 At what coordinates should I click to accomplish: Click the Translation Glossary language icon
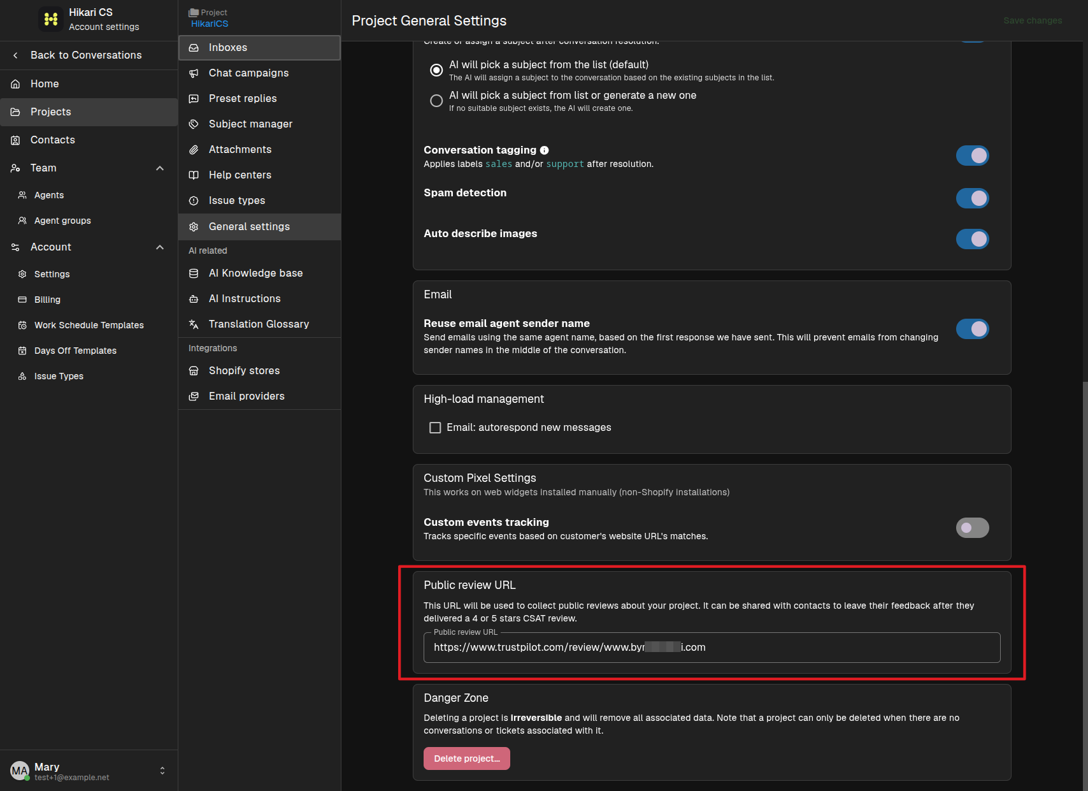pos(194,324)
